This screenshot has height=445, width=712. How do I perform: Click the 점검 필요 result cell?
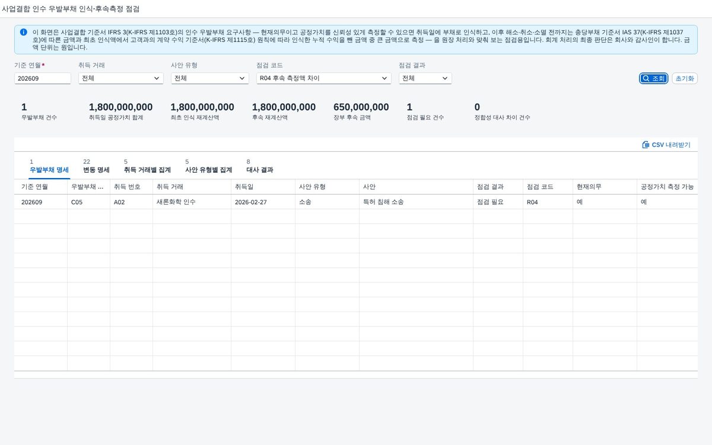[x=498, y=202]
